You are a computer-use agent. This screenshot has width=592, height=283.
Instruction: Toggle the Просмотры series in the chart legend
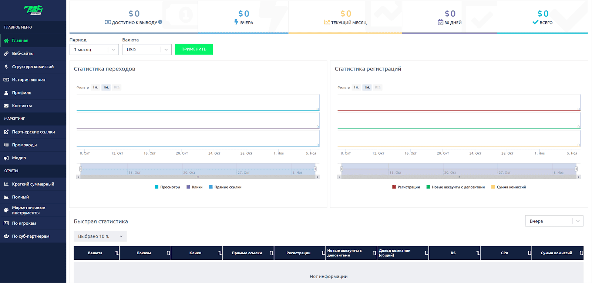(168, 187)
